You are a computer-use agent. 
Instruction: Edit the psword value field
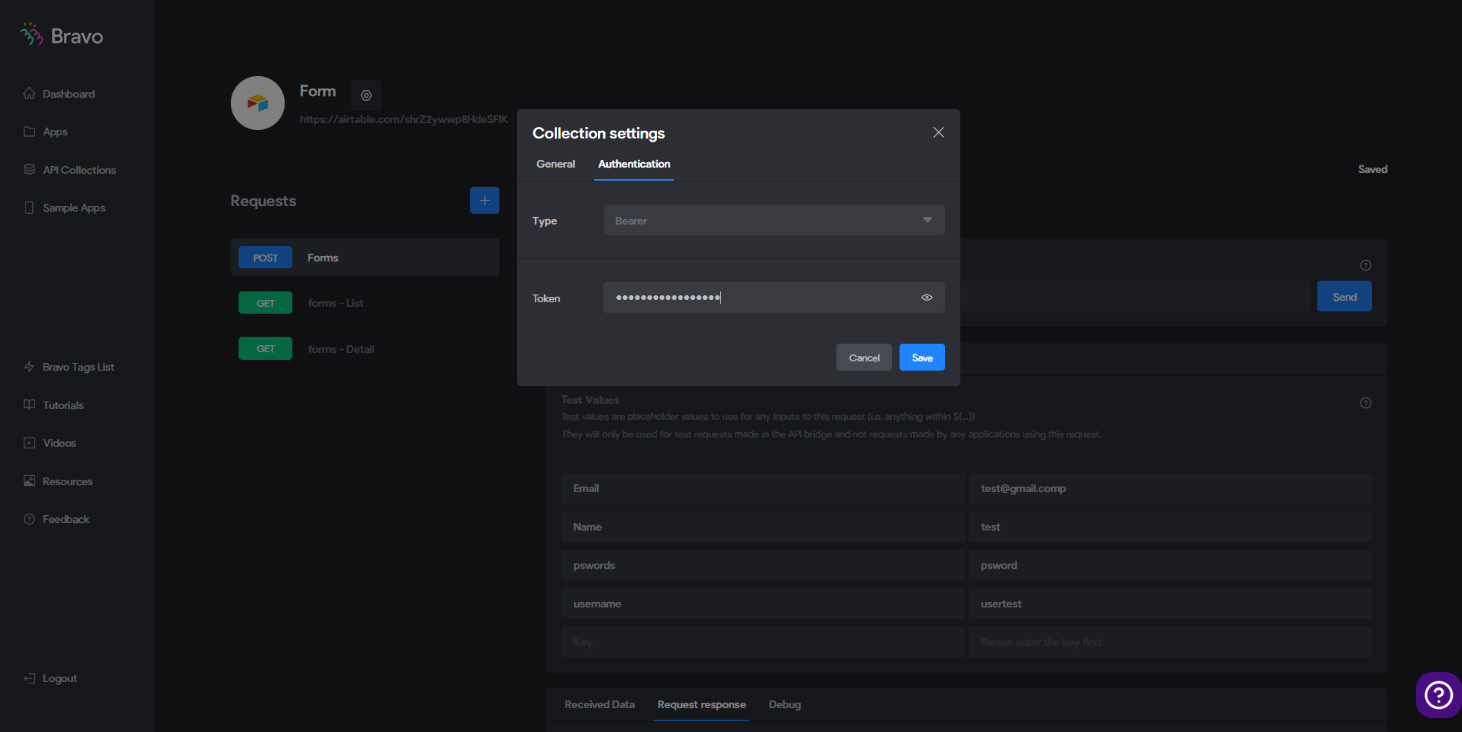pos(1170,565)
